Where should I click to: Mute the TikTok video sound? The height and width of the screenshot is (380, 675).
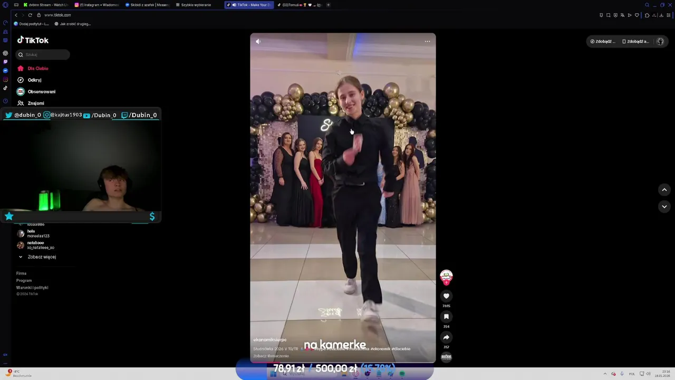tap(258, 41)
